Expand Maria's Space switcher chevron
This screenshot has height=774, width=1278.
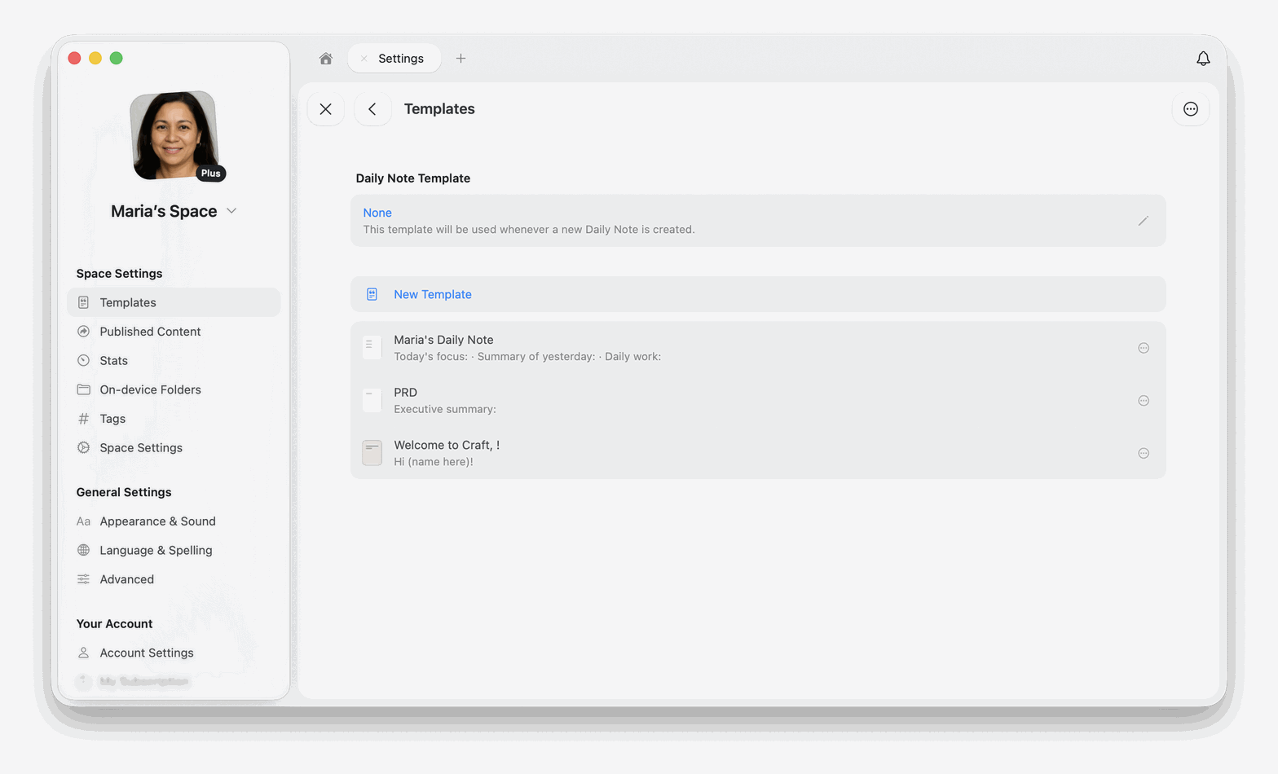click(x=231, y=211)
